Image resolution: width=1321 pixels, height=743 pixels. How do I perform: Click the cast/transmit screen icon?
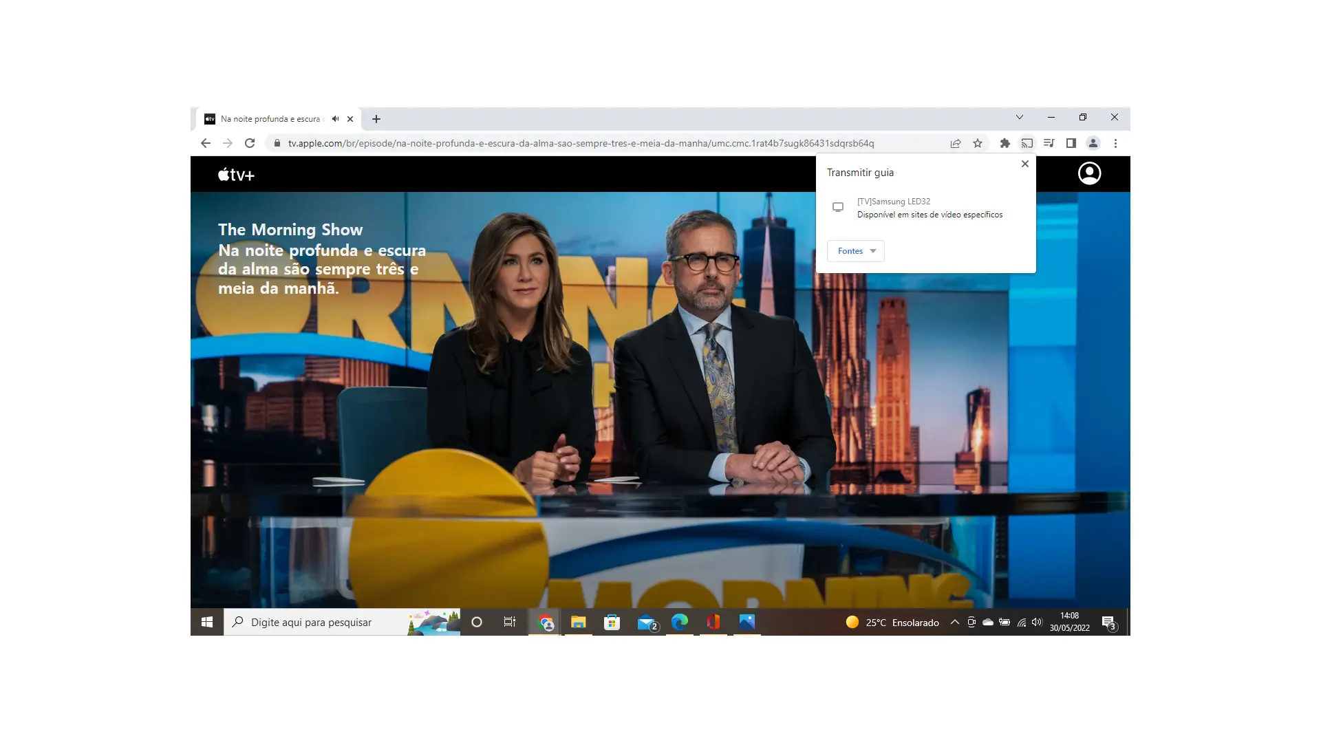point(1025,143)
